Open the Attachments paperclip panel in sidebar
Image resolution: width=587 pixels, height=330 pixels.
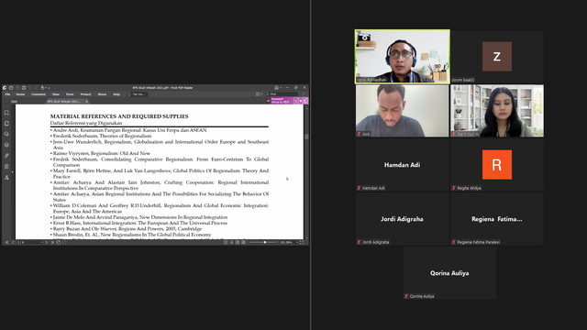[6, 156]
